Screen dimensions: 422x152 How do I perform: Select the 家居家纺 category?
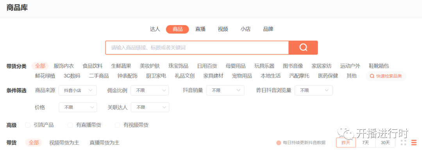(322, 66)
